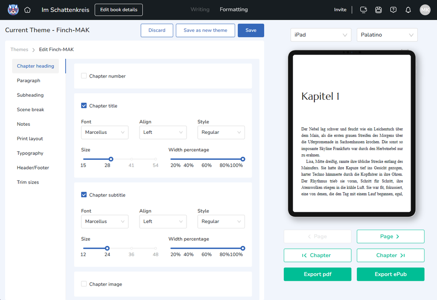This screenshot has height=300, width=437.
Task: Click Save as new theme
Action: point(205,30)
